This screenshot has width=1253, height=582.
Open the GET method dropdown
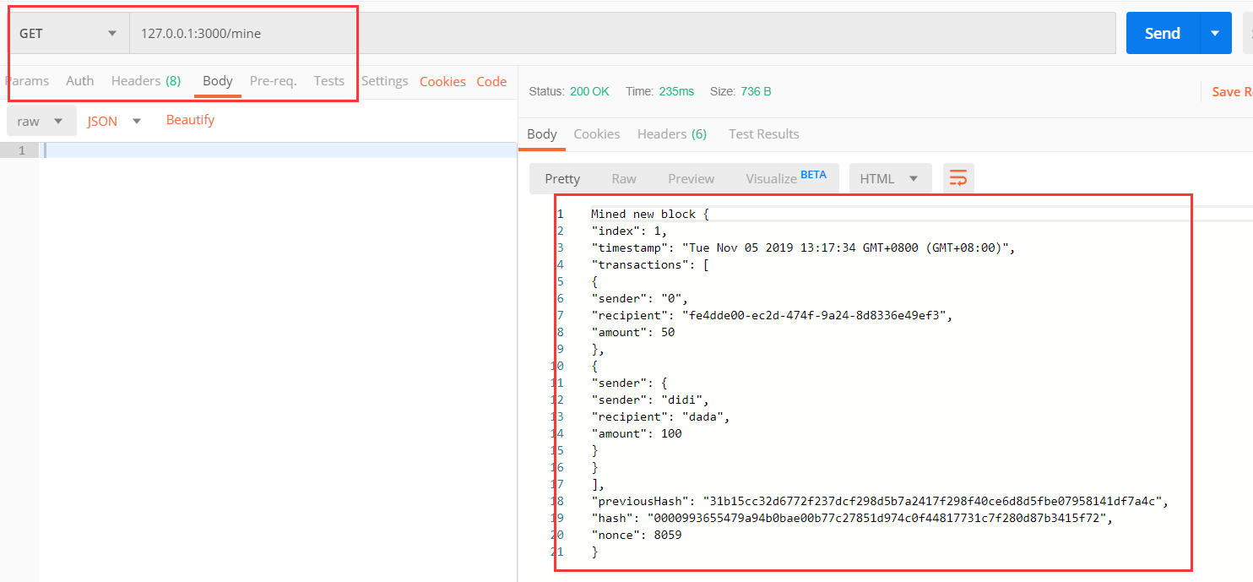pyautogui.click(x=68, y=34)
